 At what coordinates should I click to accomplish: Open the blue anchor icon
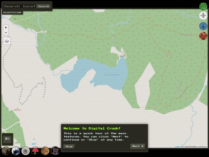click(203, 26)
